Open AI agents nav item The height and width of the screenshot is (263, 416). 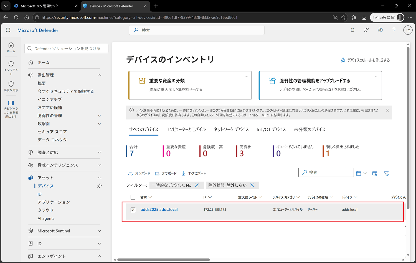coord(46,218)
